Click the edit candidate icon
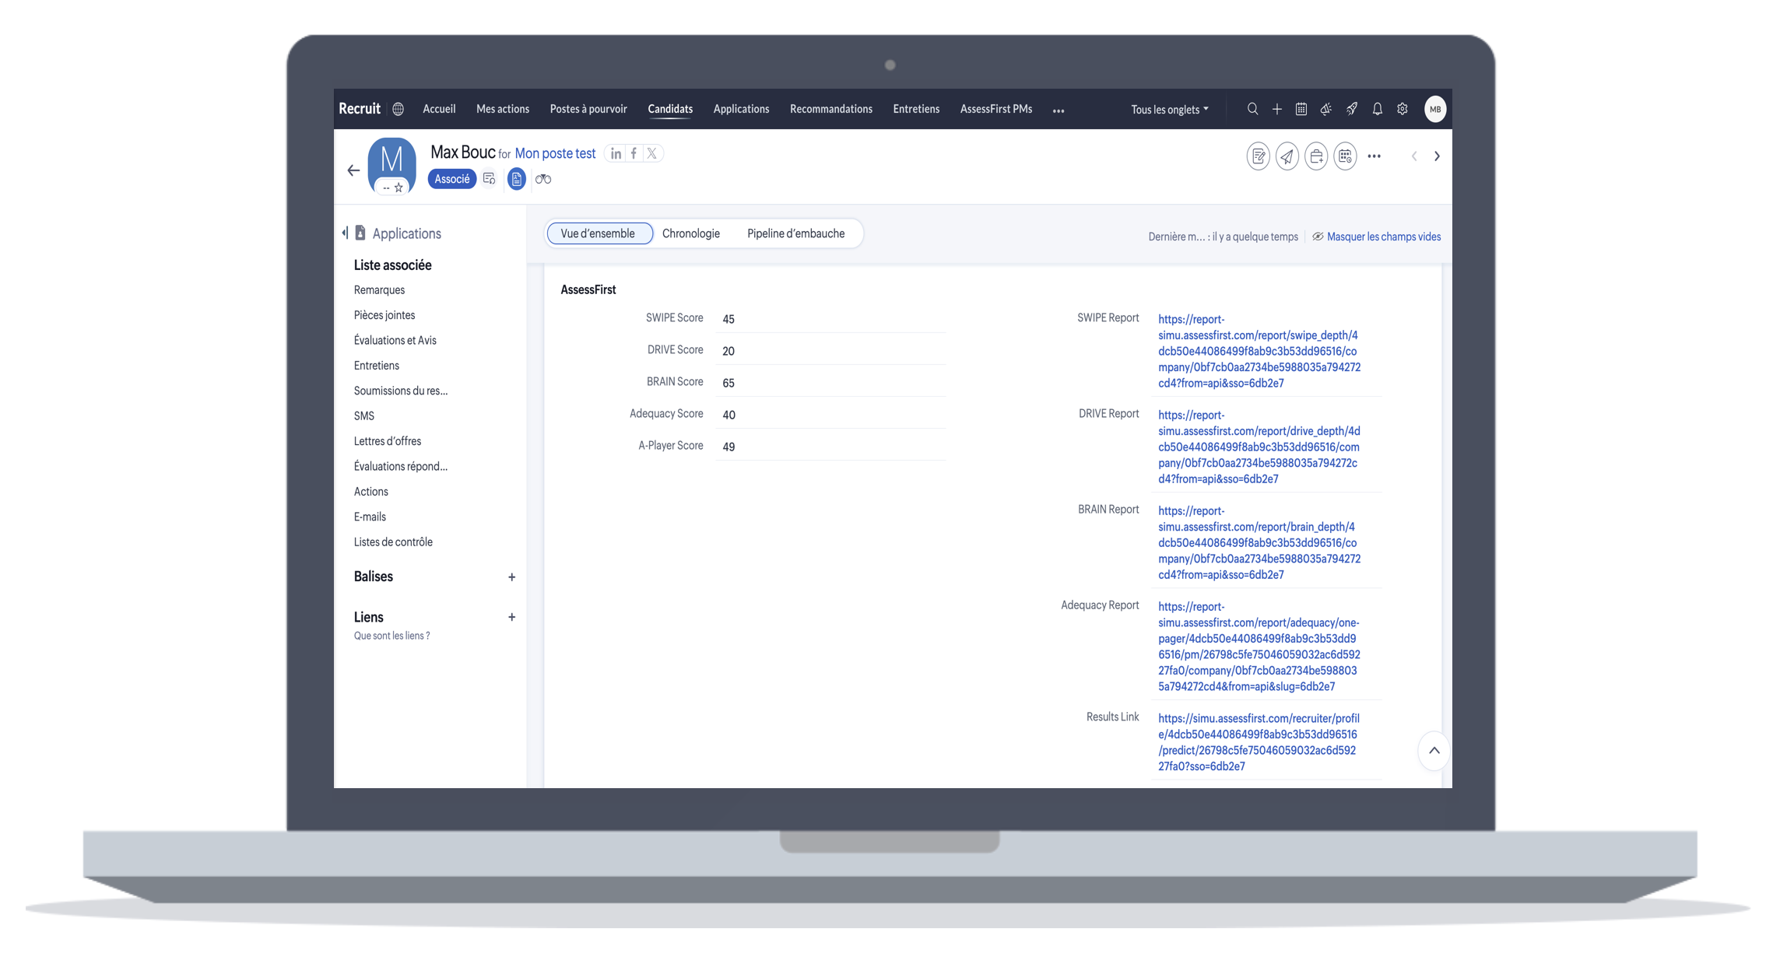 [x=1258, y=156]
